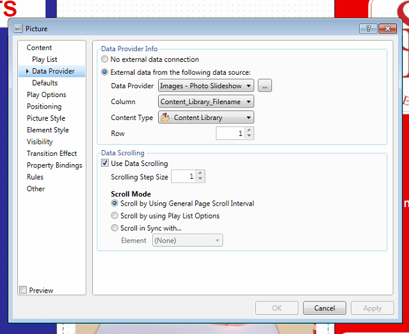The width and height of the screenshot is (409, 334).
Task: Click the OK button
Action: pos(277,308)
